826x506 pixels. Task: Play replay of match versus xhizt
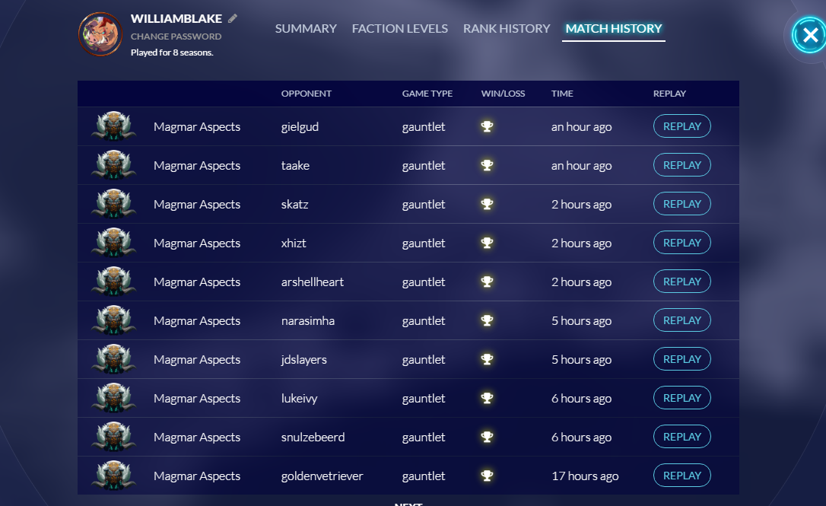coord(682,243)
